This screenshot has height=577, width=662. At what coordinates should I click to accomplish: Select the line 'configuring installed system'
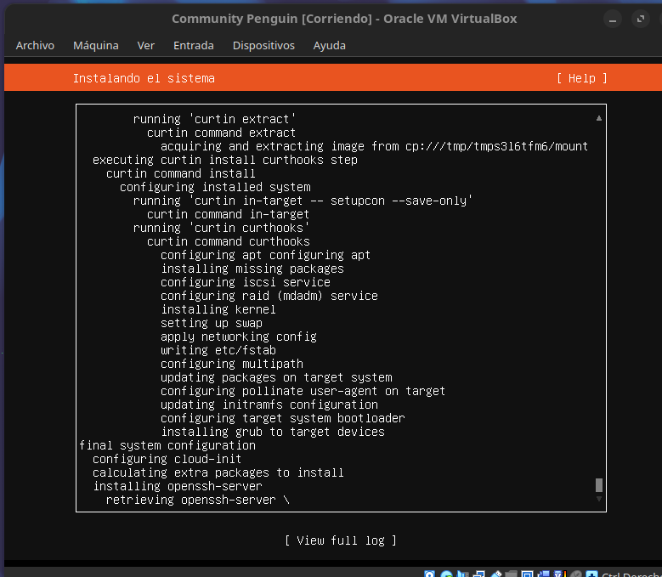tap(215, 187)
